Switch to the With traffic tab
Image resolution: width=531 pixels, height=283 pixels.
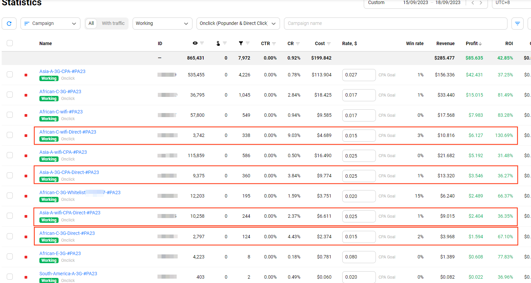113,23
